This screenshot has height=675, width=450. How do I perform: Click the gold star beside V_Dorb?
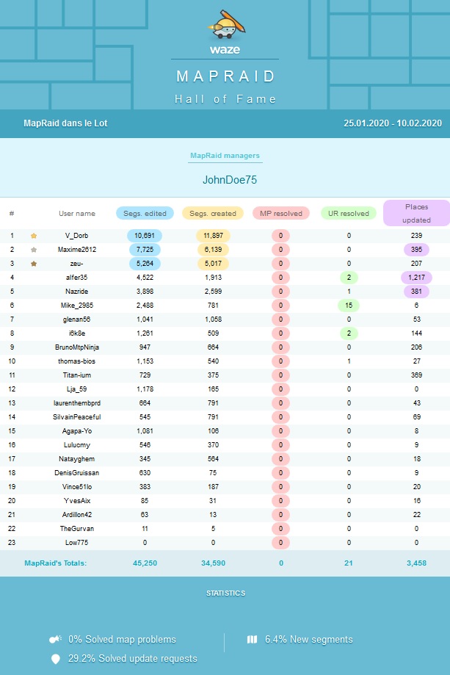(x=34, y=236)
